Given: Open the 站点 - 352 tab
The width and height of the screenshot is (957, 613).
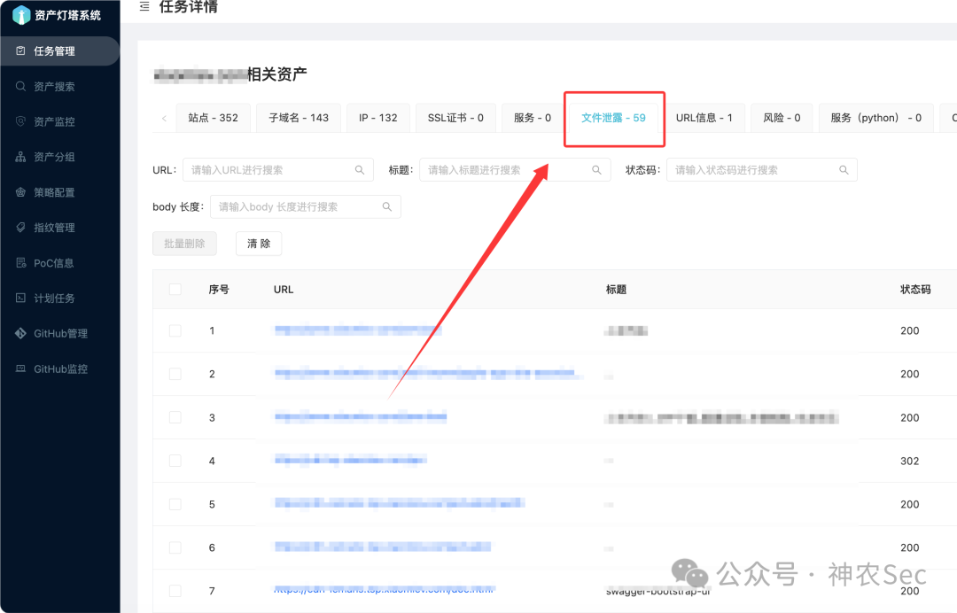Looking at the screenshot, I should [x=213, y=117].
